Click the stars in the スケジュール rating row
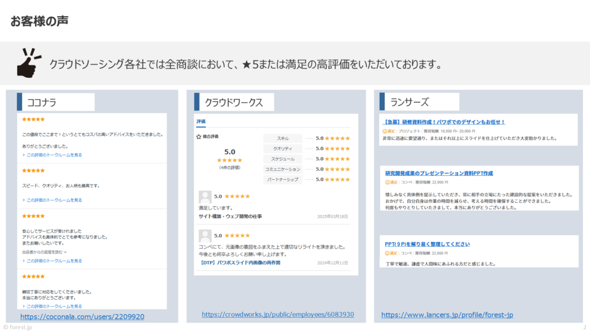Screen dimensions: 590x332 338,159
